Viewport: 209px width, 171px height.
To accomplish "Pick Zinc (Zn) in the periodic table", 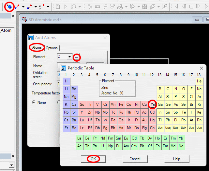I will click(152, 104).
